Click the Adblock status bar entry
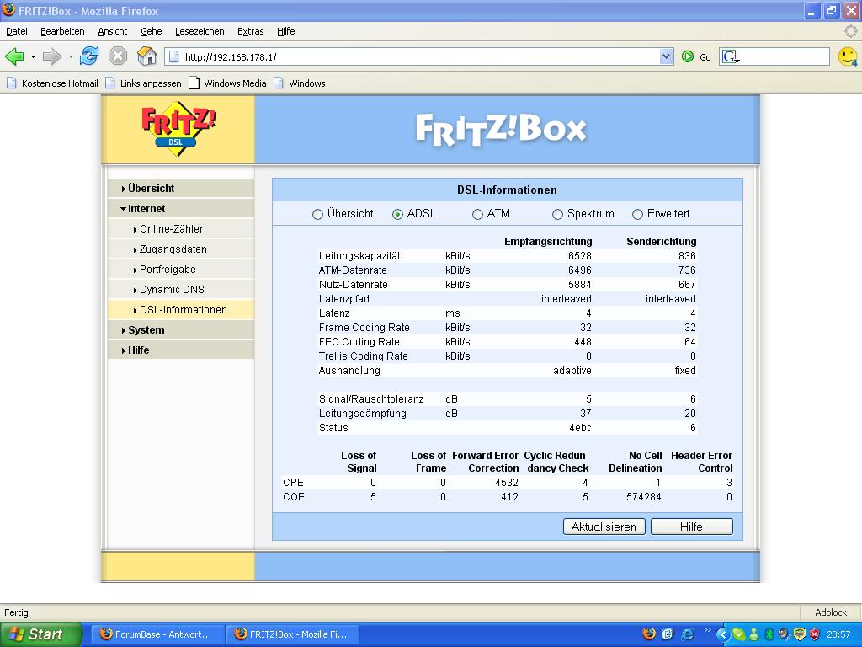The width and height of the screenshot is (862, 647). [831, 612]
